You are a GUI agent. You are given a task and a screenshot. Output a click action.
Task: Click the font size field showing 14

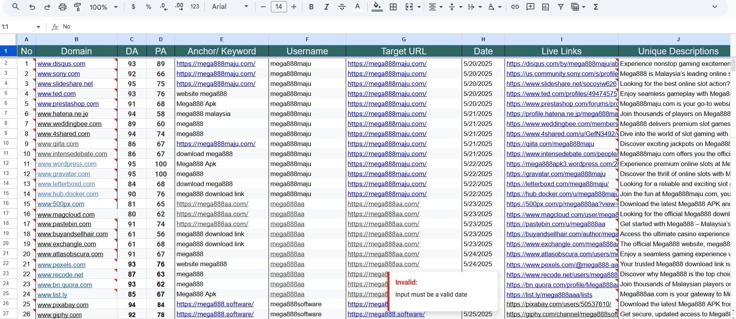(x=279, y=7)
